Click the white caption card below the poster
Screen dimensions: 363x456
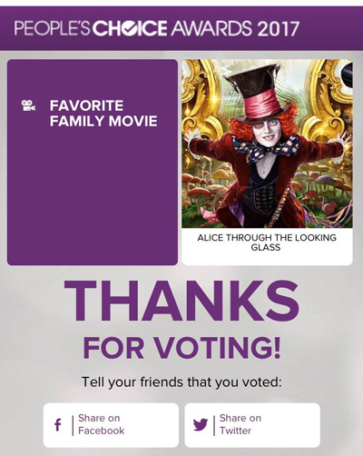click(267, 246)
